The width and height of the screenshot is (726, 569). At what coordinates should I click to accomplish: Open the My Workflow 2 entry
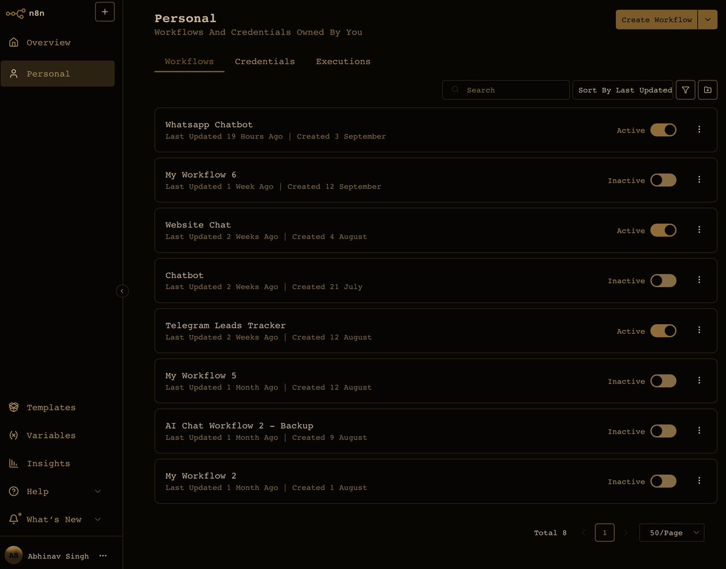coord(436,481)
